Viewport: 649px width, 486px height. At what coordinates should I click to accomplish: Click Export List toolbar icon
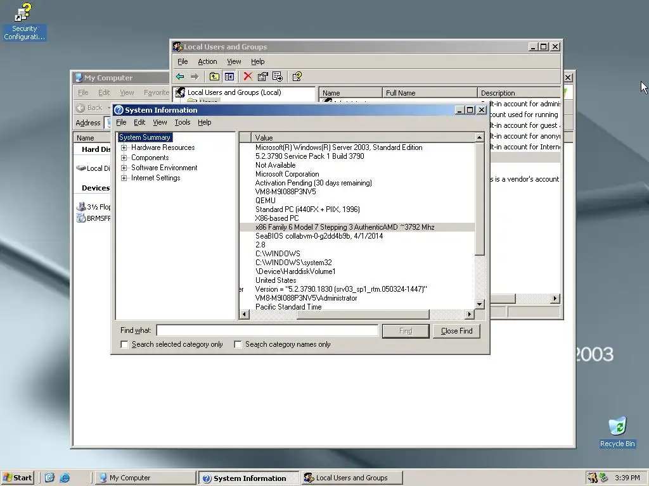[x=278, y=77]
